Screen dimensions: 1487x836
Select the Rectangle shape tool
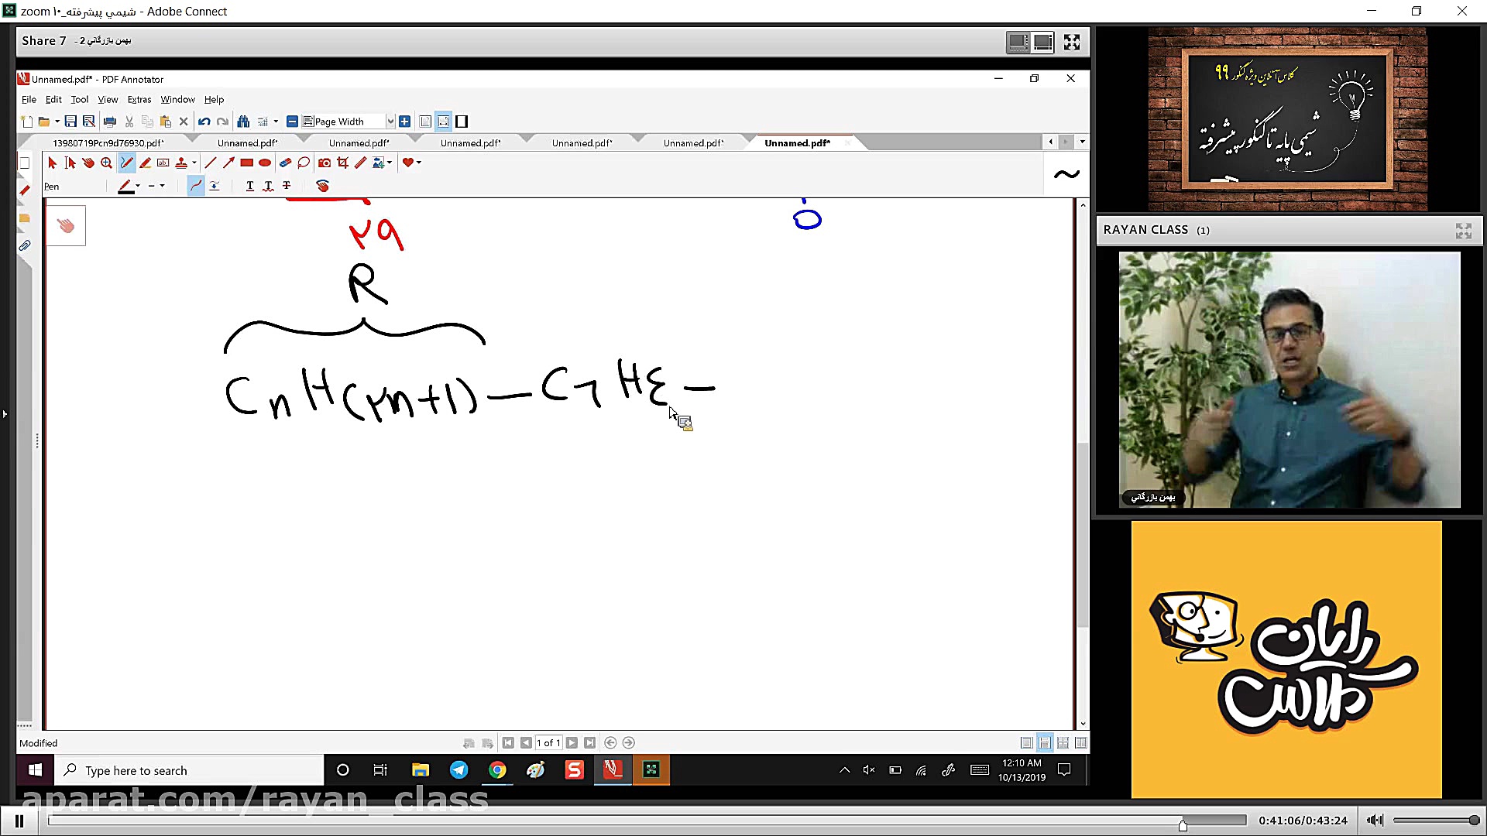(246, 163)
